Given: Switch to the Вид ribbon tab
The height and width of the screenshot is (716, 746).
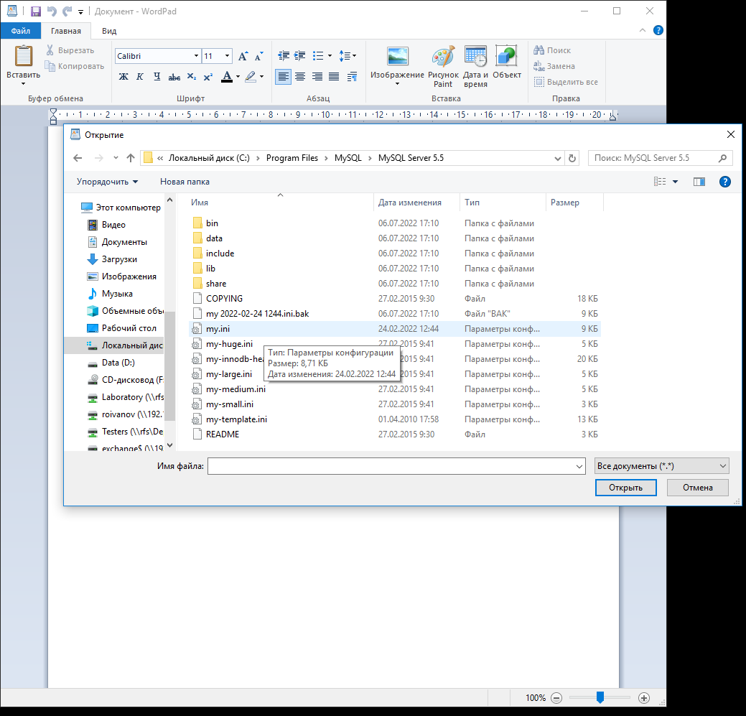Looking at the screenshot, I should (x=109, y=31).
